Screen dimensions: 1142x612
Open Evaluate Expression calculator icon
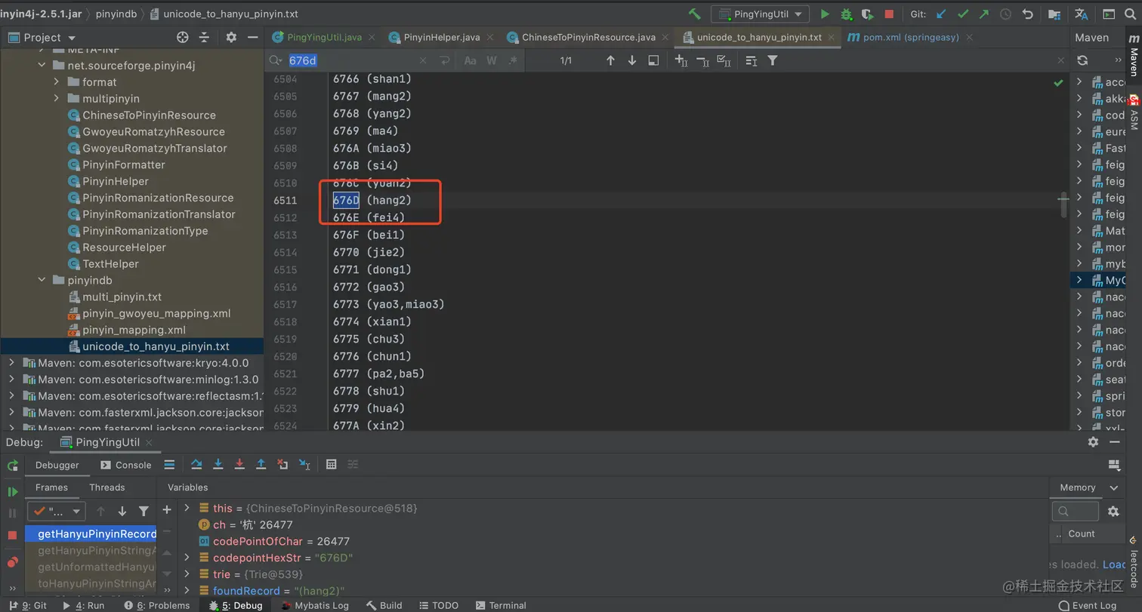(331, 464)
